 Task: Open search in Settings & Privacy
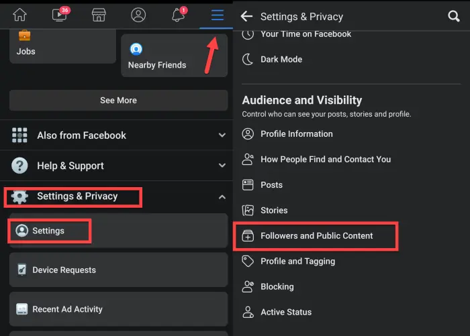point(453,16)
